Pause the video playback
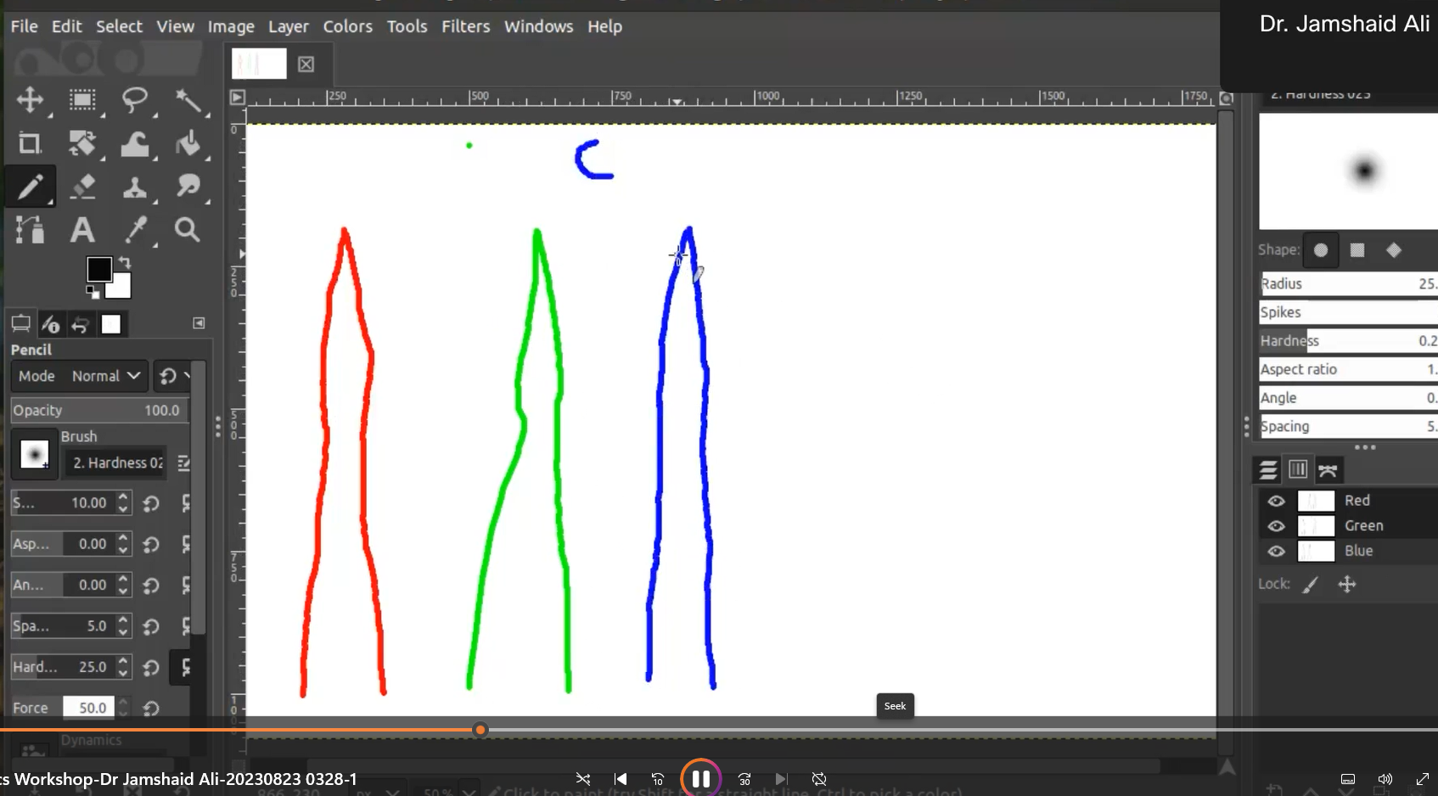Image resolution: width=1438 pixels, height=796 pixels. click(700, 778)
